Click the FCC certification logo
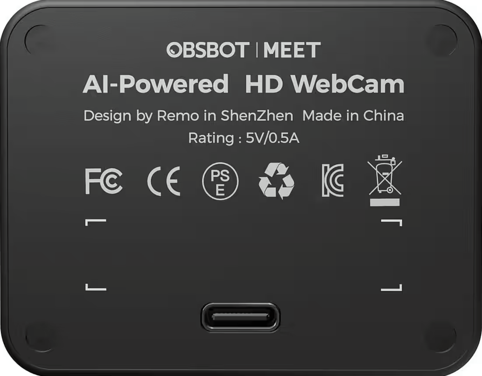This screenshot has height=376, width=482. pos(104,181)
